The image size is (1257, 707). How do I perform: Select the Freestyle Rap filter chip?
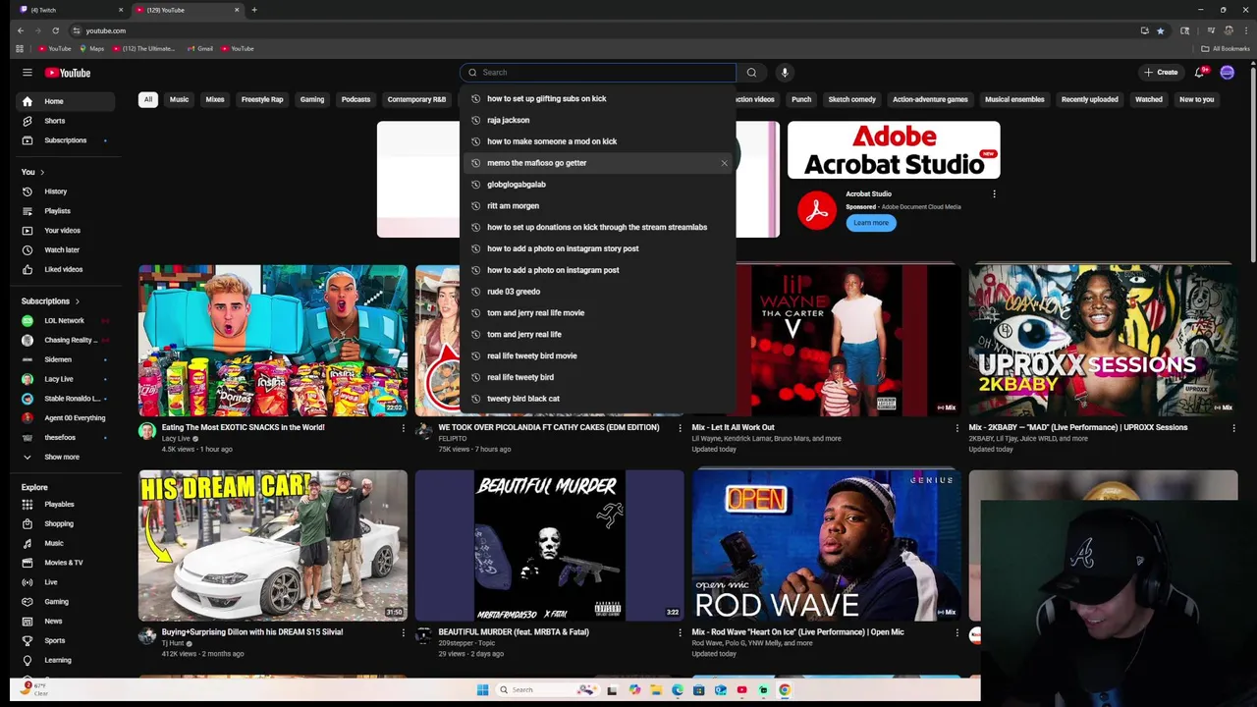262,99
